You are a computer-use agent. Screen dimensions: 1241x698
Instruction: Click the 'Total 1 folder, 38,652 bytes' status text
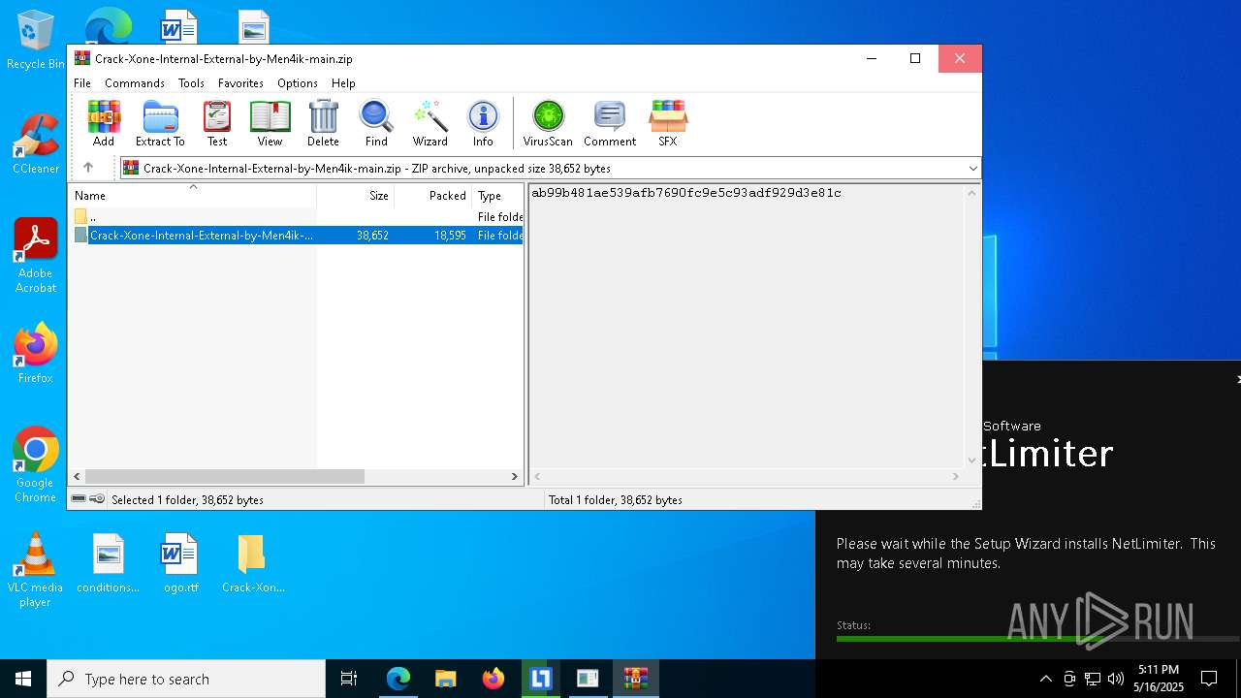coord(616,500)
